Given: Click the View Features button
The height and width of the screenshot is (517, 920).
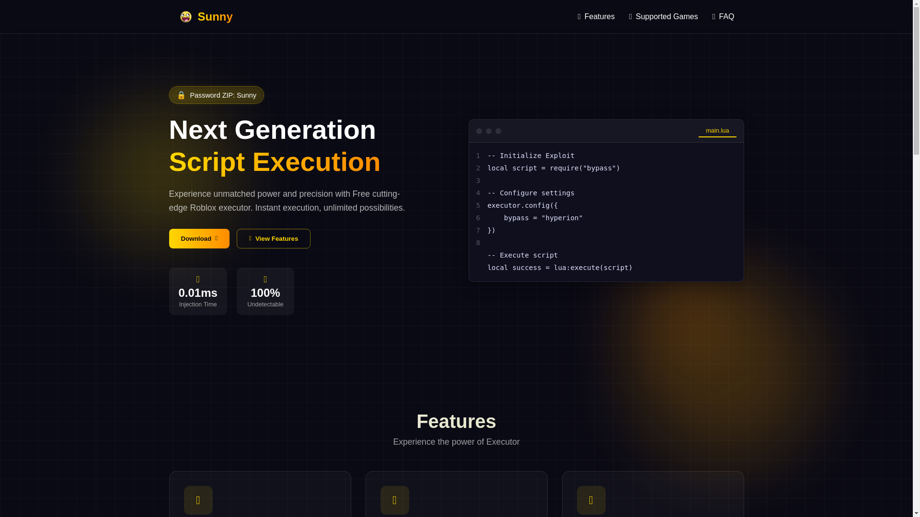Looking at the screenshot, I should 273,238.
